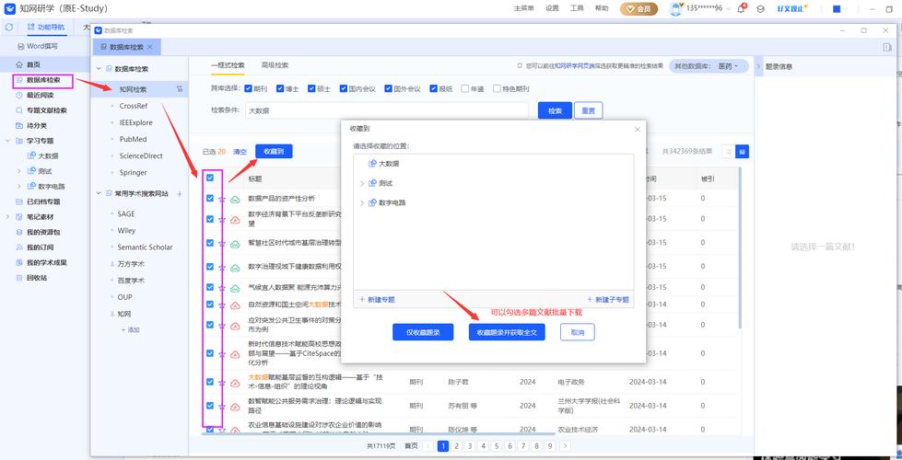The image size is (902, 460).
Task: Click the blue 检索 search button
Action: coord(555,110)
